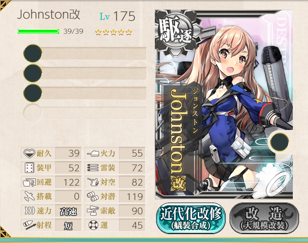308x243 pixels.
Task: Click the depth charge icon beside 対潜
Action: (93, 197)
